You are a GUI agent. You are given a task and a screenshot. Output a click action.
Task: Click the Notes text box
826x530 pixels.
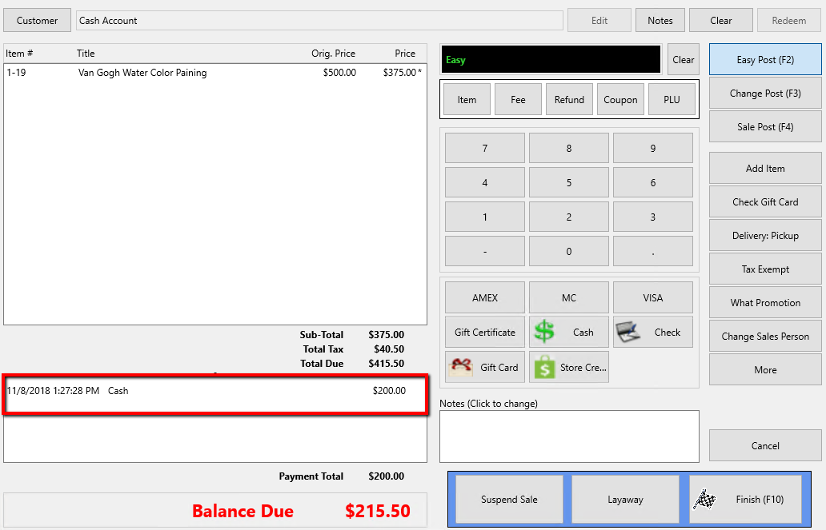pos(569,436)
